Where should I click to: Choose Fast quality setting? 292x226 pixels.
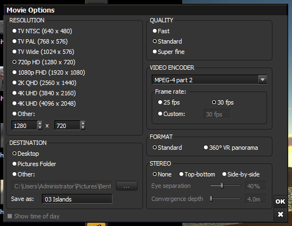161,31
